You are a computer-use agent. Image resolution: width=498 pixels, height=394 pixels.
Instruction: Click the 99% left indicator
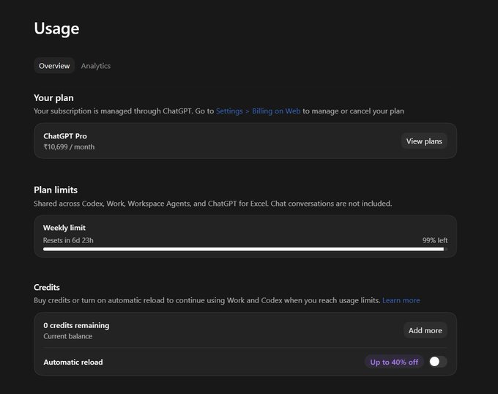[435, 240]
